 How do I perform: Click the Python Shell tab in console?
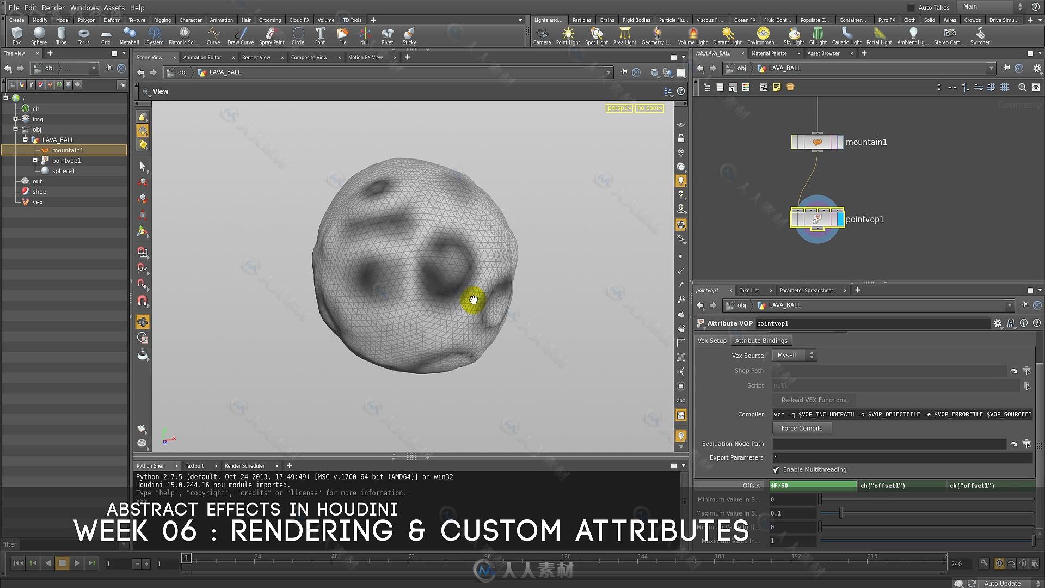pos(151,465)
